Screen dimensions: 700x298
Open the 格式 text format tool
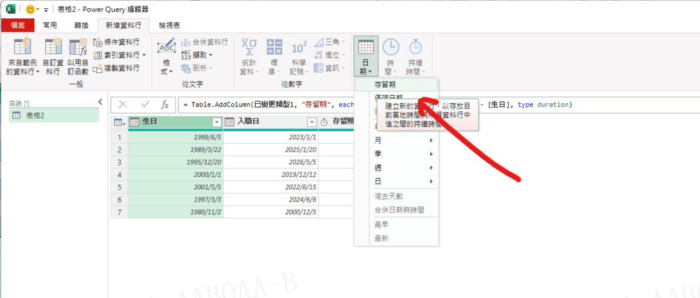166,48
